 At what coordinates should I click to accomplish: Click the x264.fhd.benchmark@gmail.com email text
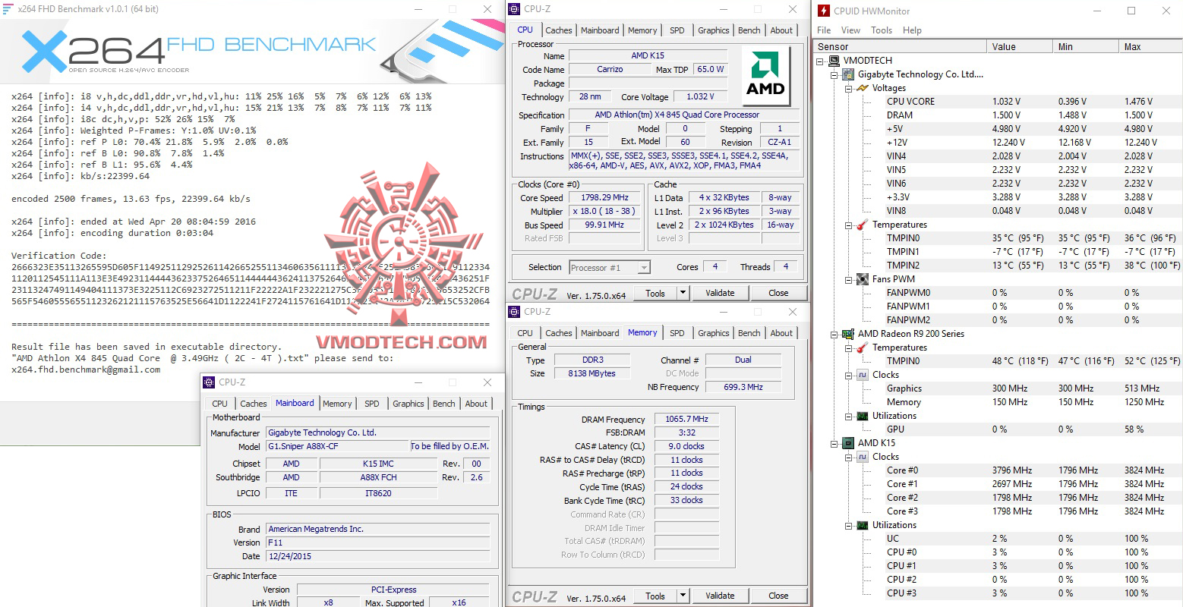coord(86,370)
